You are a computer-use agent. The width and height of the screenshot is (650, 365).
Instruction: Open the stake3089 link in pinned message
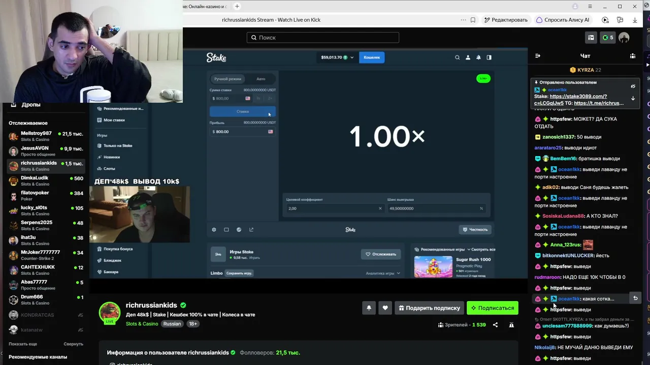578,96
